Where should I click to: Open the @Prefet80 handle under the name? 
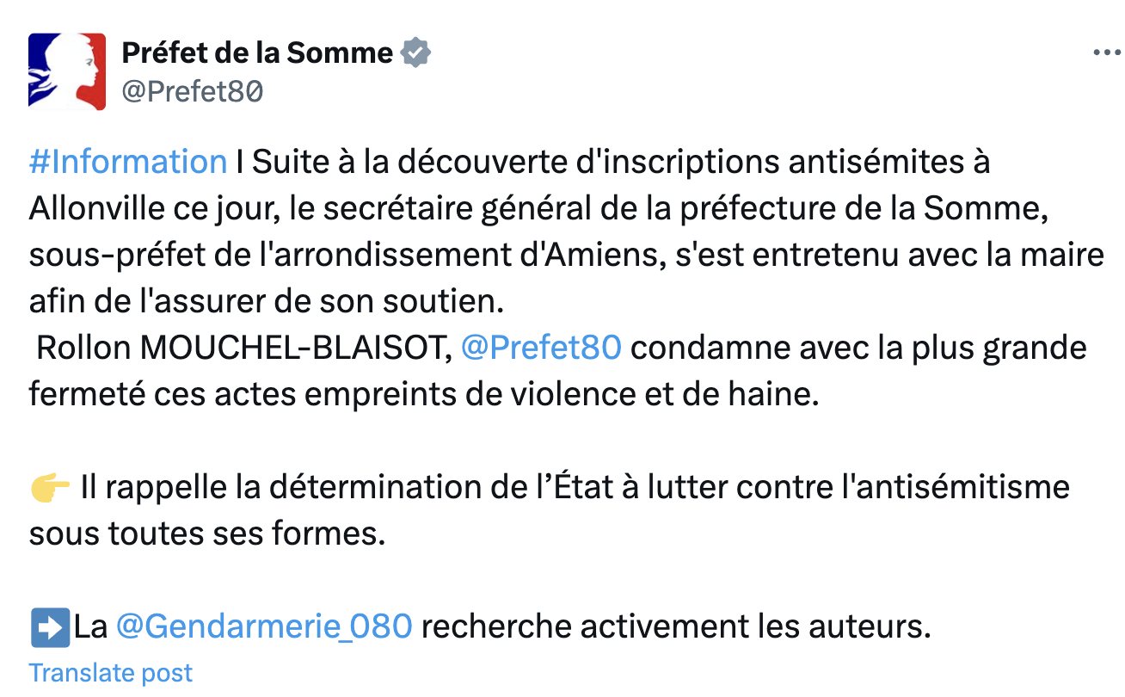(192, 91)
